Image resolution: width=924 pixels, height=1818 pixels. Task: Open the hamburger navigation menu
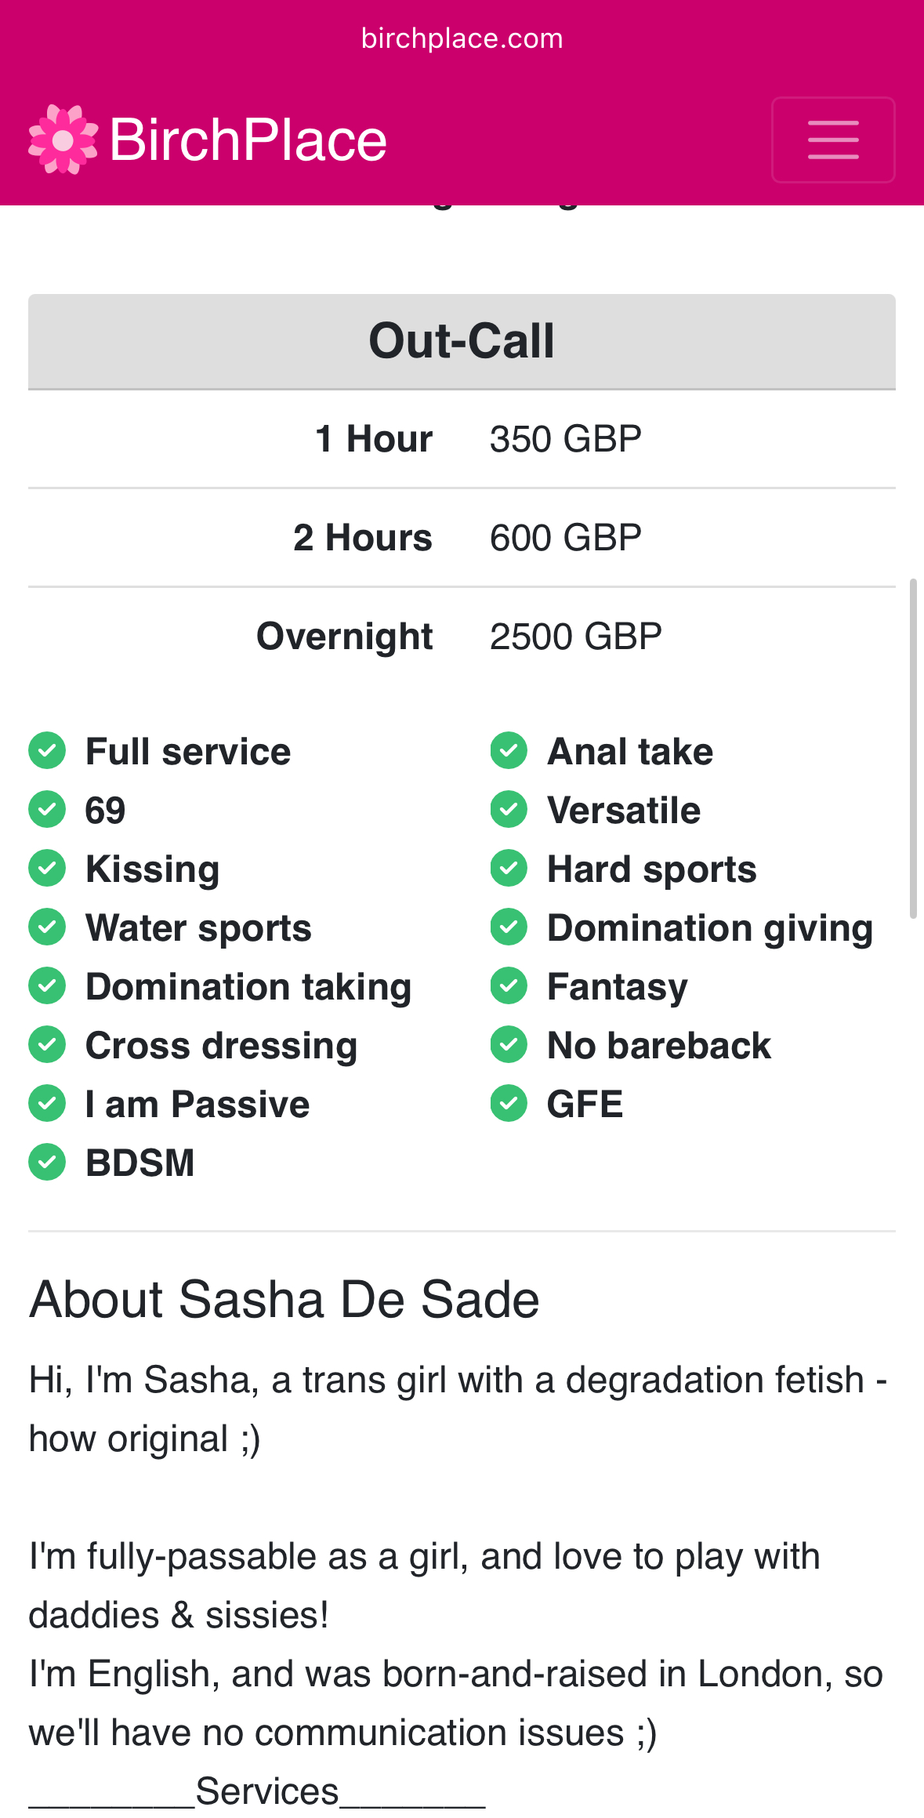(x=833, y=140)
